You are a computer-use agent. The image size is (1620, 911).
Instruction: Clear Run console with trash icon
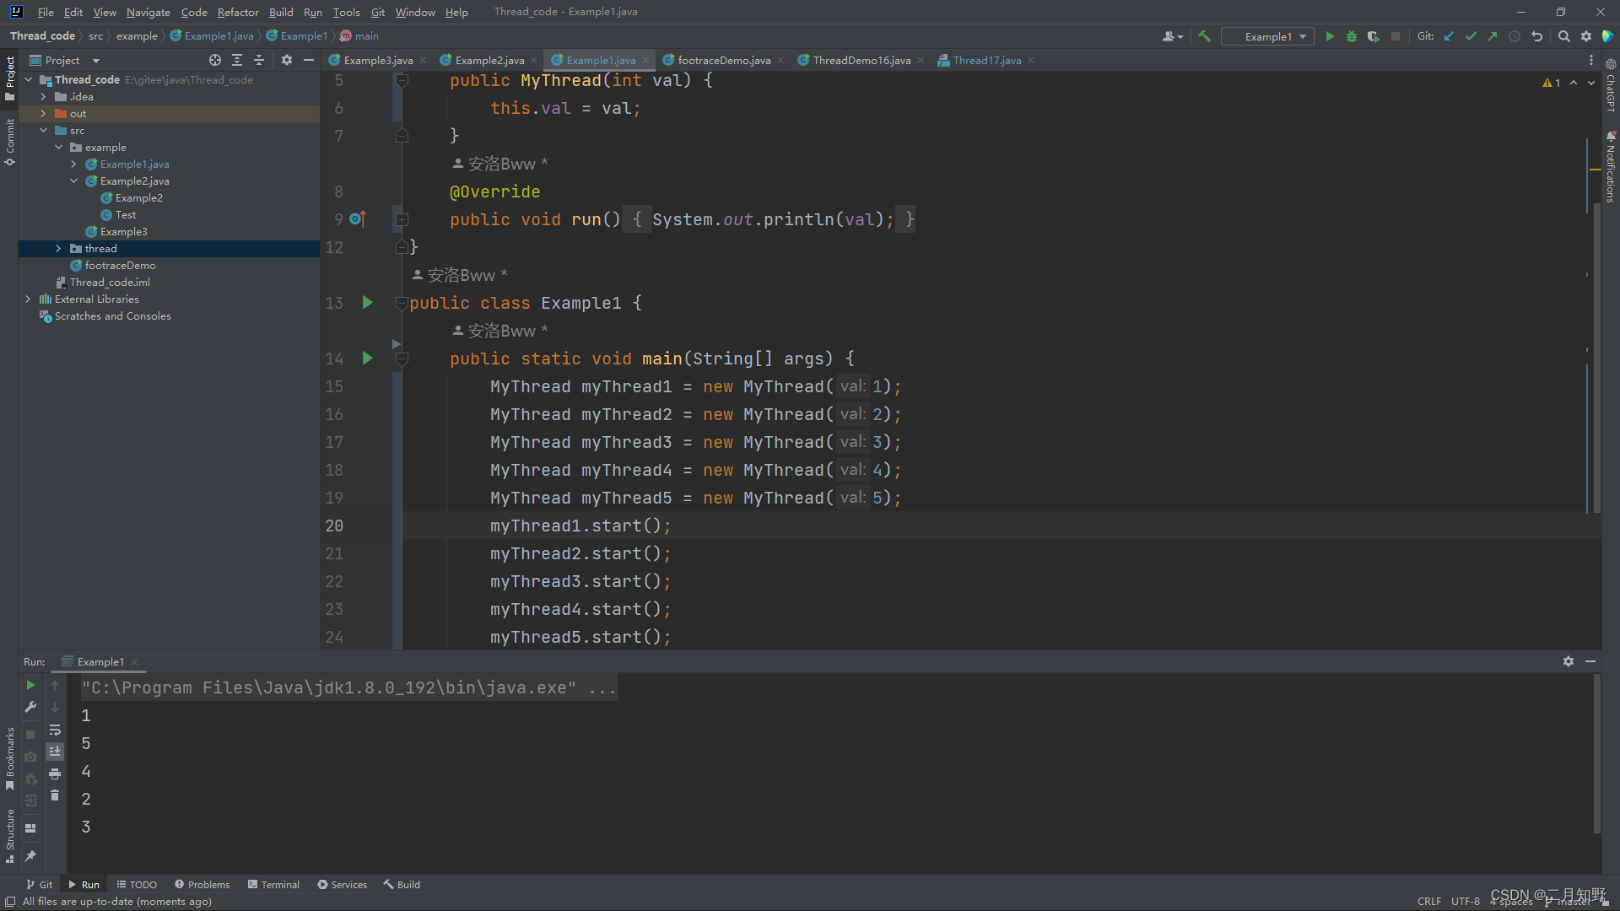(55, 795)
